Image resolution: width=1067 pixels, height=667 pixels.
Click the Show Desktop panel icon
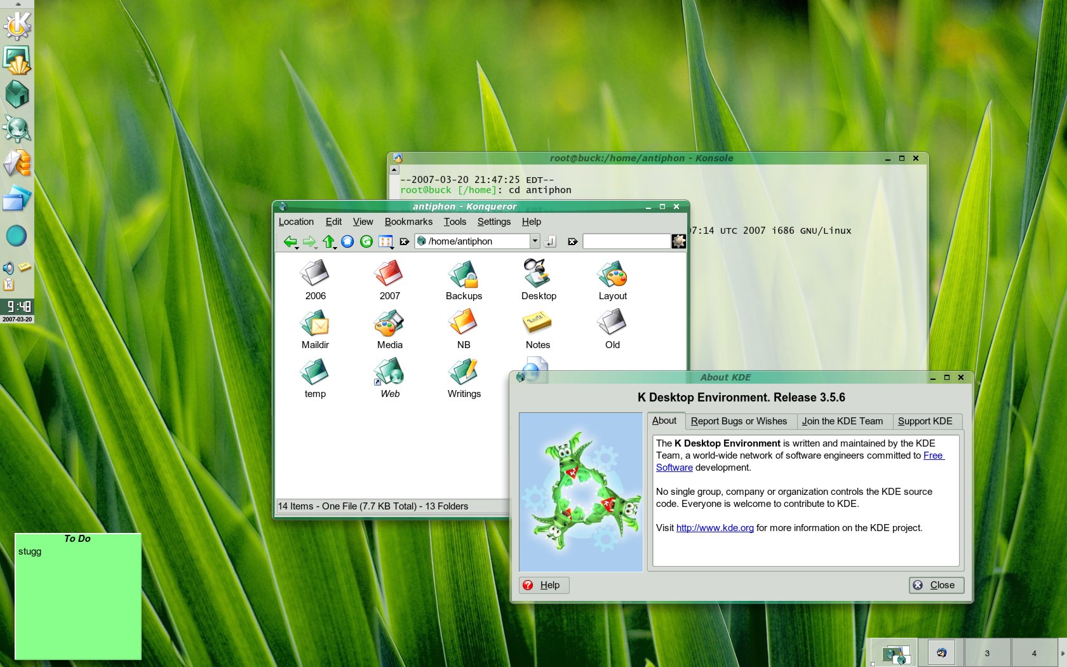(17, 60)
